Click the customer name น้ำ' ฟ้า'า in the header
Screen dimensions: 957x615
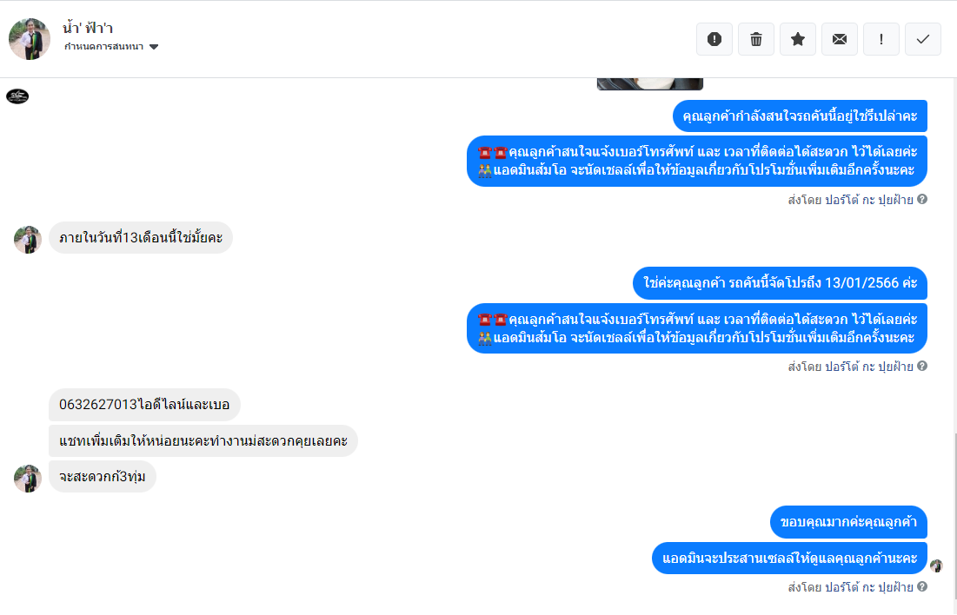(x=88, y=28)
